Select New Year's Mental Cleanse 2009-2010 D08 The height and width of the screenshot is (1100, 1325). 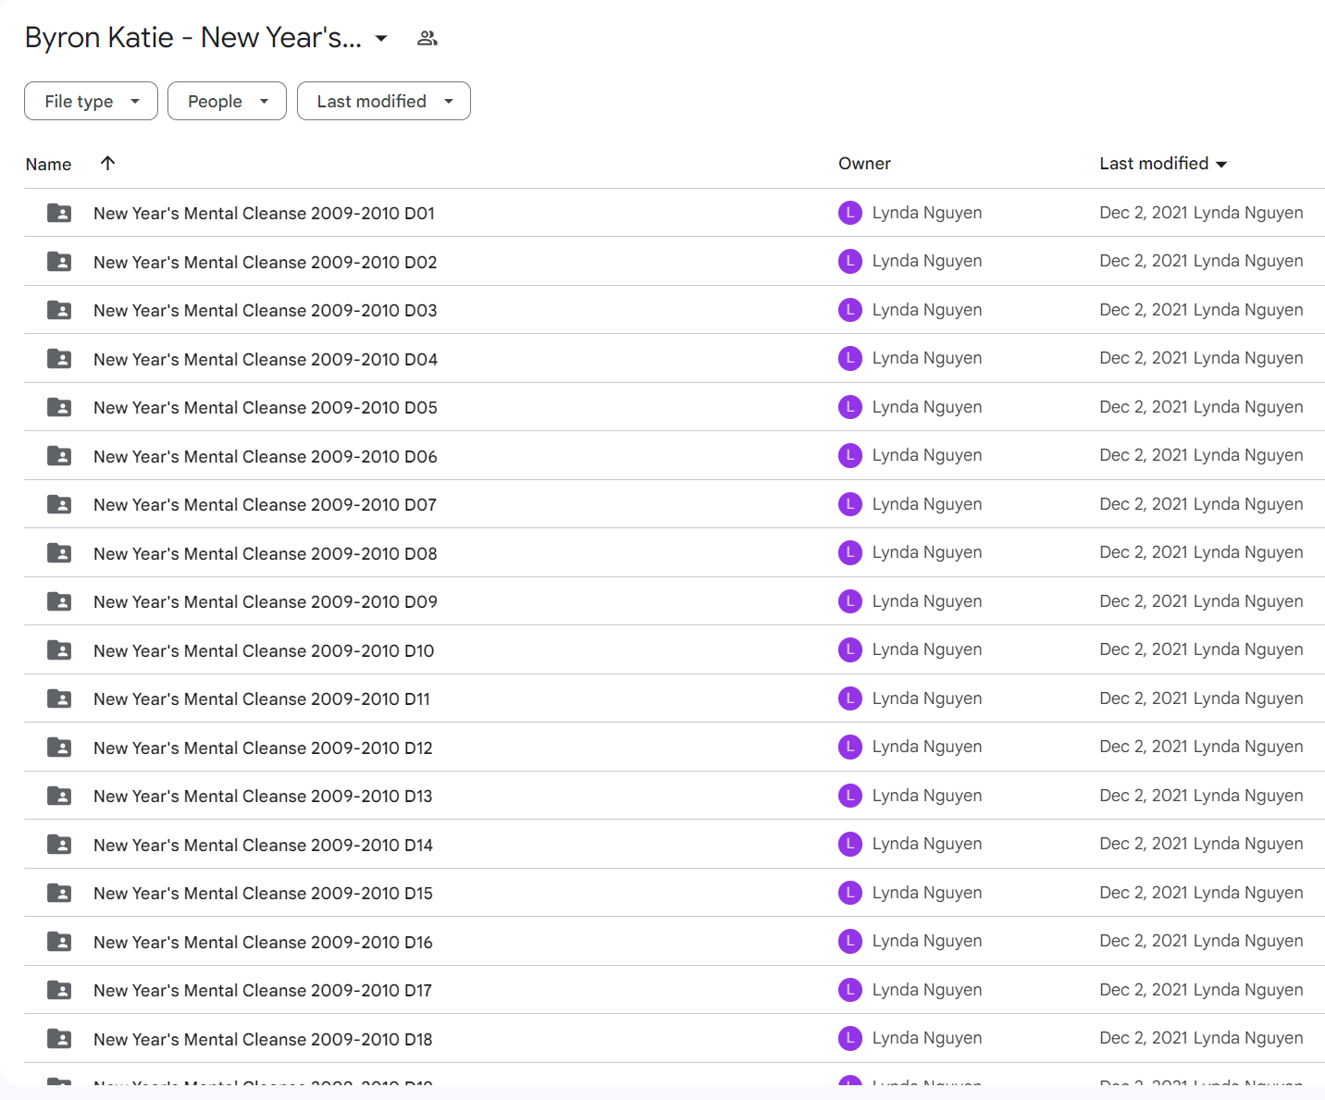pyautogui.click(x=265, y=553)
